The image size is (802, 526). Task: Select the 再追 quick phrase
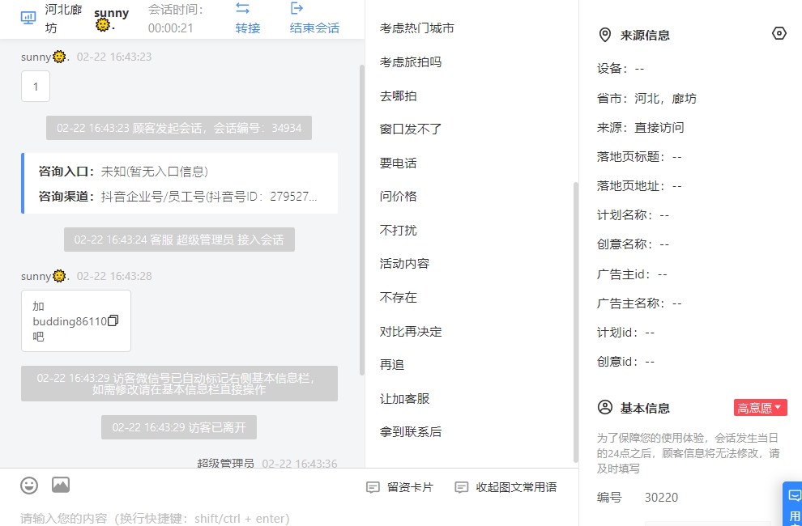coord(392,365)
